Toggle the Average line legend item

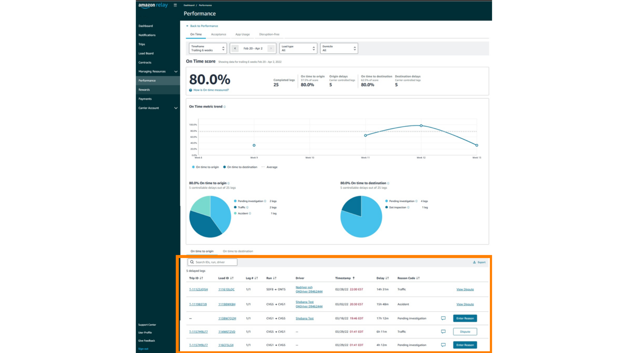pos(270,167)
